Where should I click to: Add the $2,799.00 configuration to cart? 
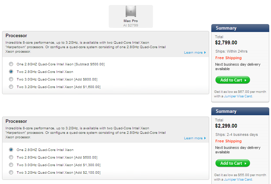[233, 80]
